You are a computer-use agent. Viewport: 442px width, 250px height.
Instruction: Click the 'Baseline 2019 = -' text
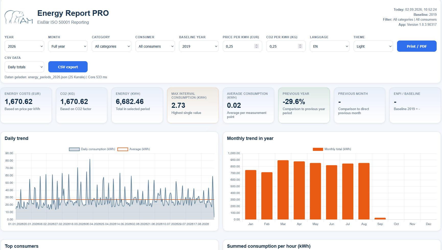pyautogui.click(x=407, y=109)
